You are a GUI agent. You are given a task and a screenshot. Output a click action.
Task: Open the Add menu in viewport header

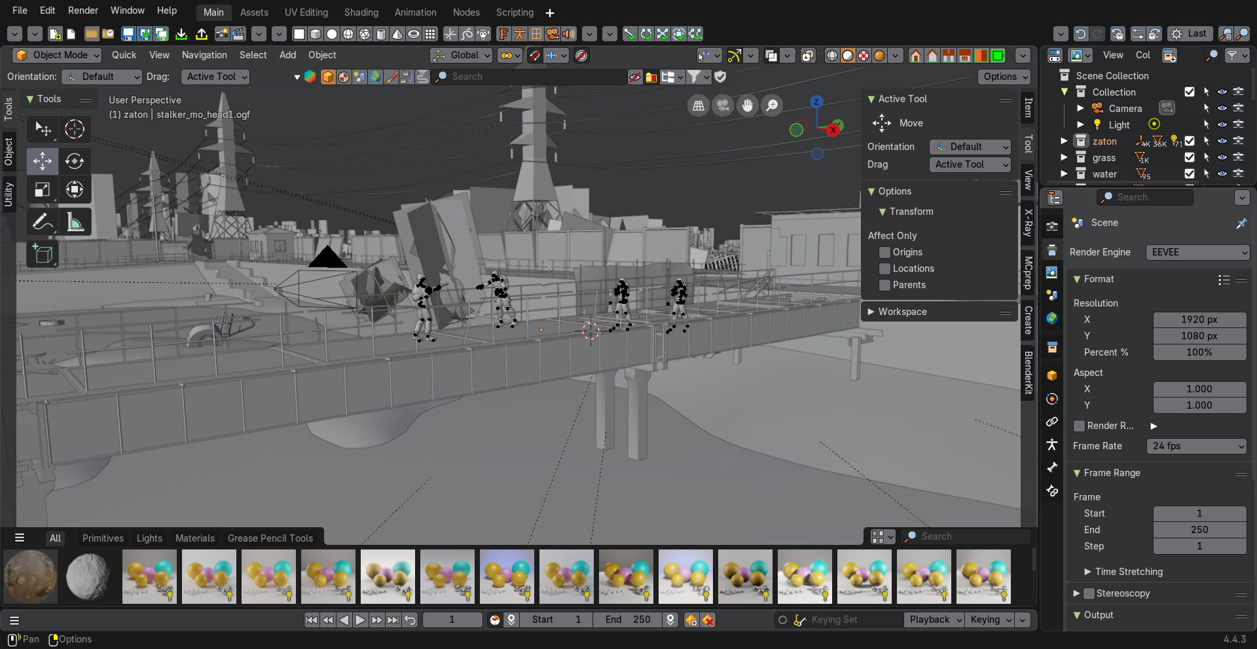pos(287,56)
